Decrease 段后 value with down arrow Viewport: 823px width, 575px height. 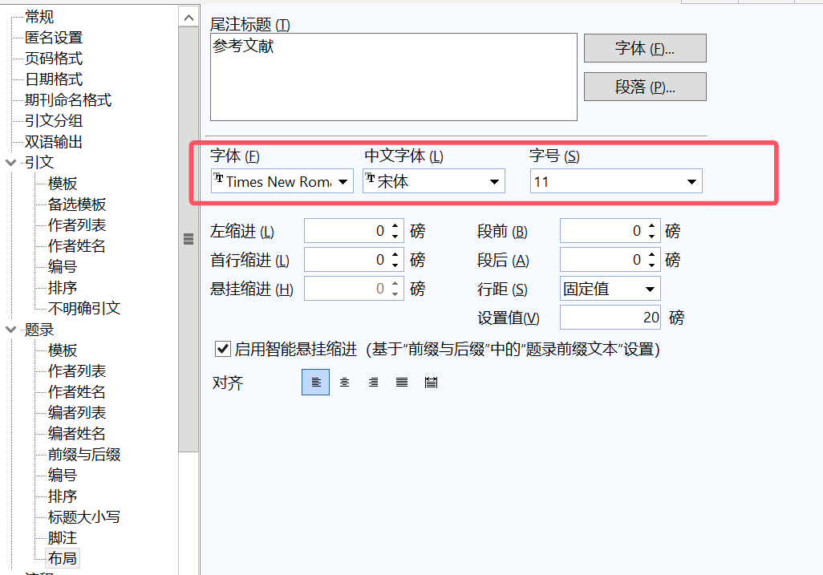652,265
